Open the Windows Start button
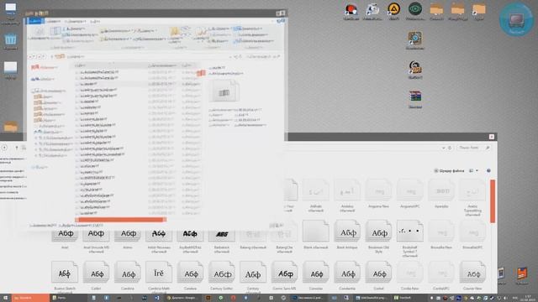 (x=5, y=298)
